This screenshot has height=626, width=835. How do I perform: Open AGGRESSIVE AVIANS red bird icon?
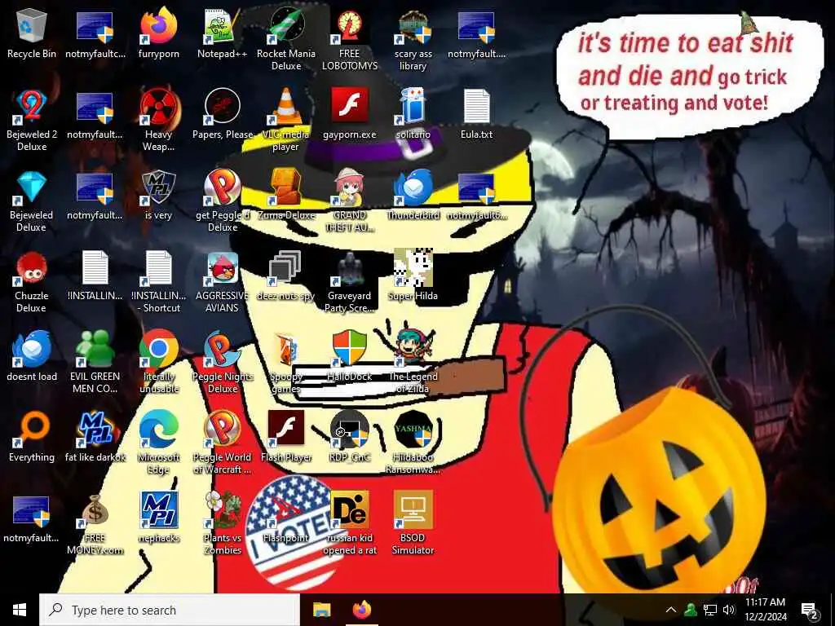[222, 268]
